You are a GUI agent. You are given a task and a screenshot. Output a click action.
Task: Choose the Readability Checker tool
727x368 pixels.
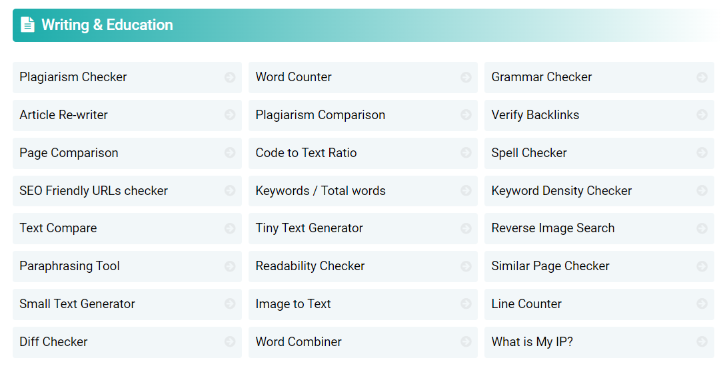pyautogui.click(x=363, y=267)
